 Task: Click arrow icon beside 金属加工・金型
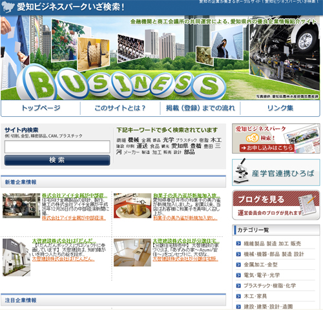pos(238,265)
